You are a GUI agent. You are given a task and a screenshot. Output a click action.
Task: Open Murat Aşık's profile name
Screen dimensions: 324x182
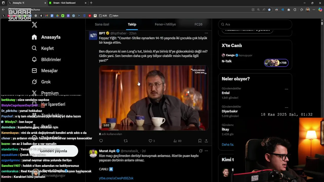[107, 151]
